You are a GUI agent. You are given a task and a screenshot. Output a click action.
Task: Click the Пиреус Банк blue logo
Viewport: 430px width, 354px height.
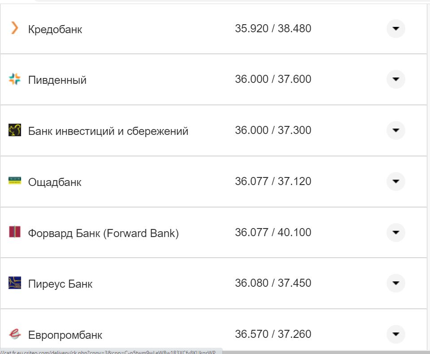pos(14,283)
